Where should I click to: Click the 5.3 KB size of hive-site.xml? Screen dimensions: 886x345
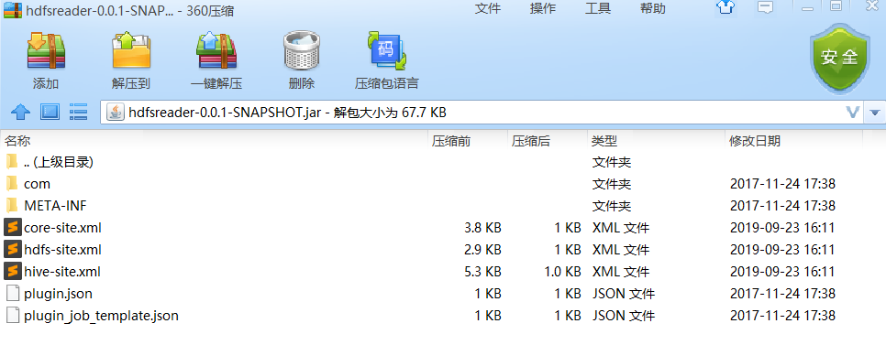482,271
